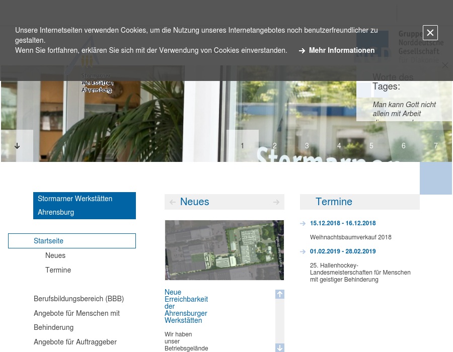Select slide 7 in the banner carousel
The width and height of the screenshot is (453, 352).
click(x=436, y=146)
